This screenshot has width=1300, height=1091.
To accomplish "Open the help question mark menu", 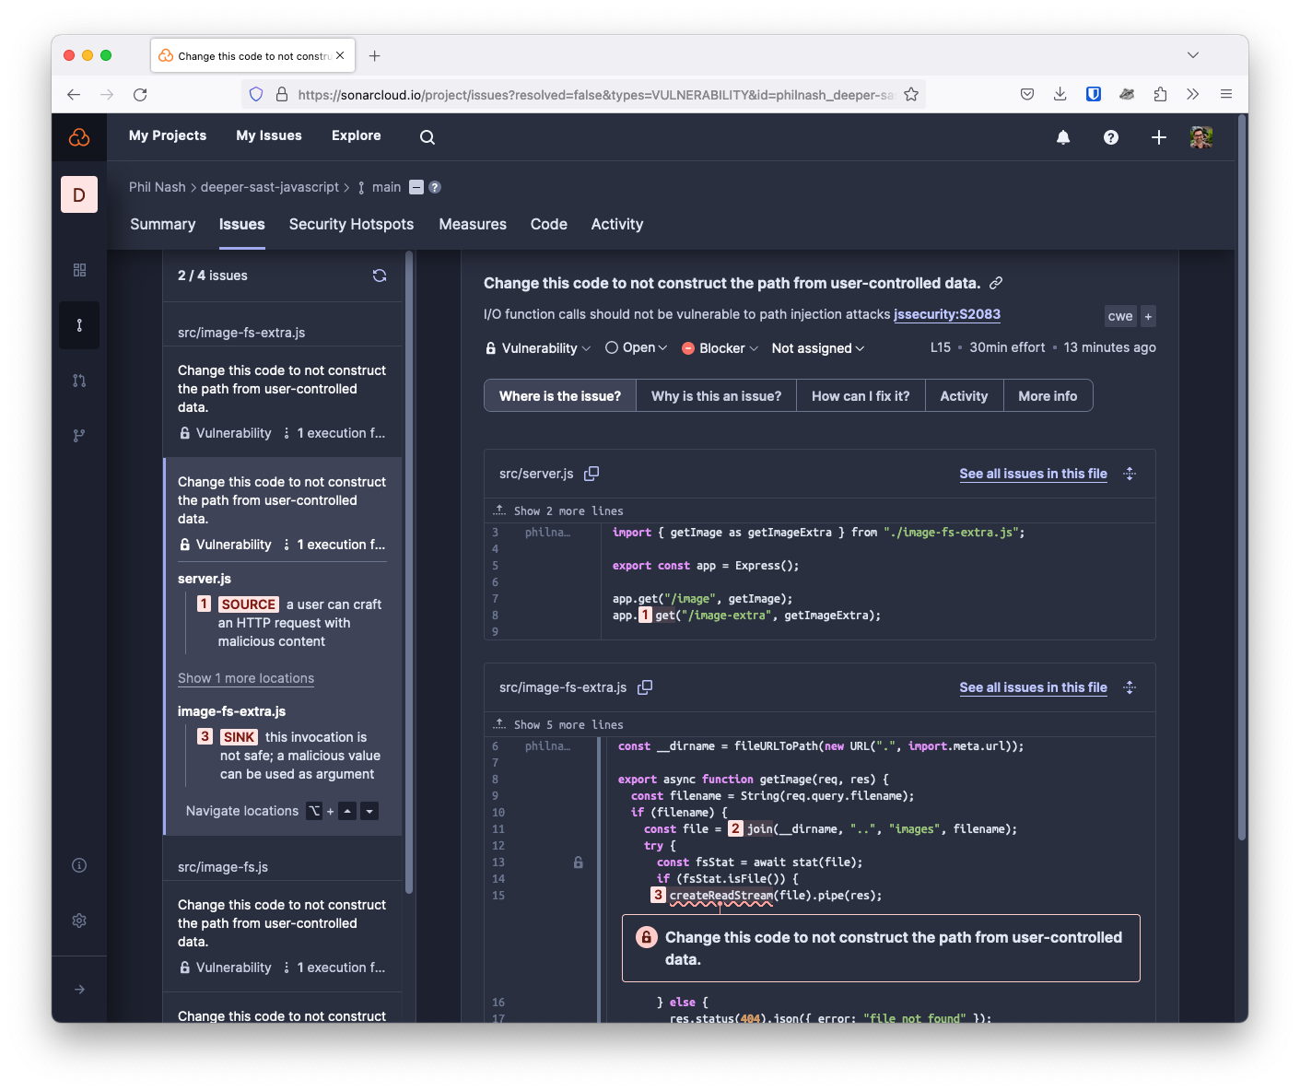I will click(1111, 136).
